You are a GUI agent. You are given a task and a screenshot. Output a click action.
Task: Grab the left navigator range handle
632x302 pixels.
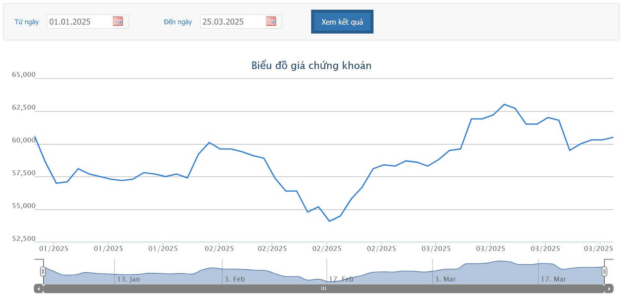coord(43,271)
